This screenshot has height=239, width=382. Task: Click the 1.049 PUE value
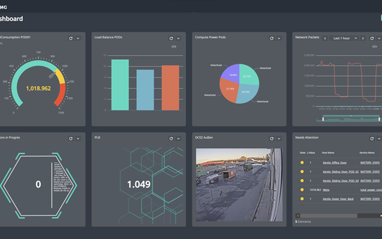pyautogui.click(x=139, y=185)
